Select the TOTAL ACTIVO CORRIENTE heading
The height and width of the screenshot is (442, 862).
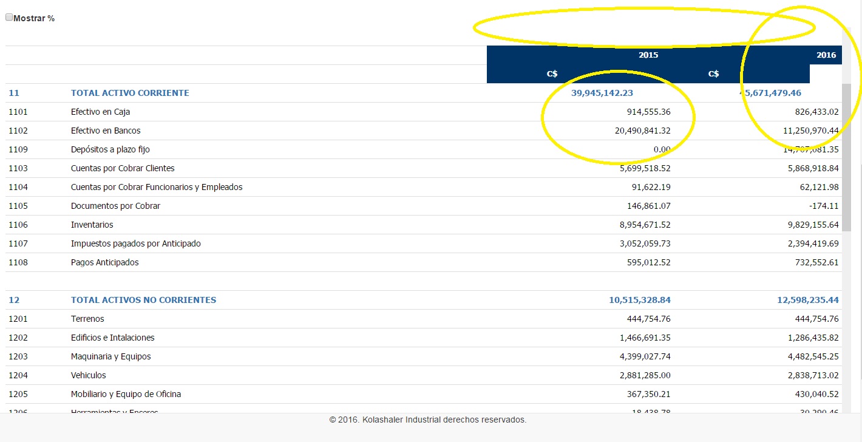pos(130,93)
